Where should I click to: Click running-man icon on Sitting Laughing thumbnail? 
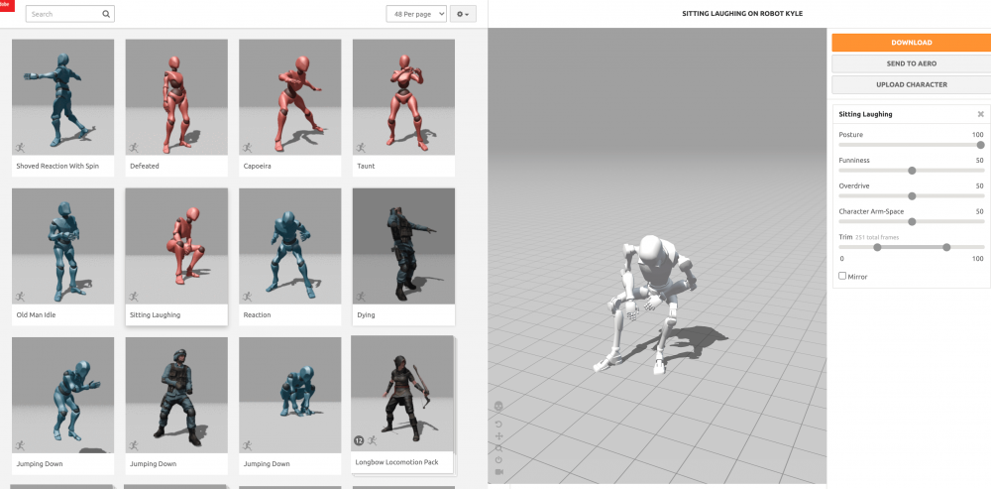click(134, 296)
